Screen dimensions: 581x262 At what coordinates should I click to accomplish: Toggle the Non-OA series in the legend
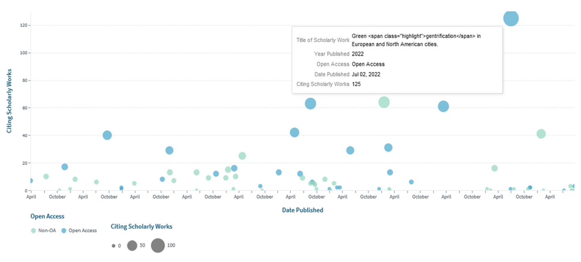46,231
